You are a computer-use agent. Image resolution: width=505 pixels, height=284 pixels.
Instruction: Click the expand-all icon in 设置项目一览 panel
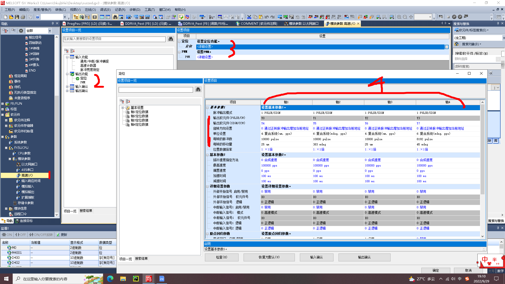point(67,51)
